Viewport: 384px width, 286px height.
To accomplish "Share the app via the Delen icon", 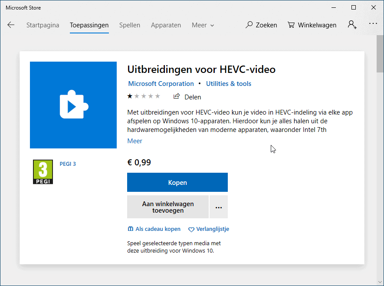I will [x=177, y=96].
